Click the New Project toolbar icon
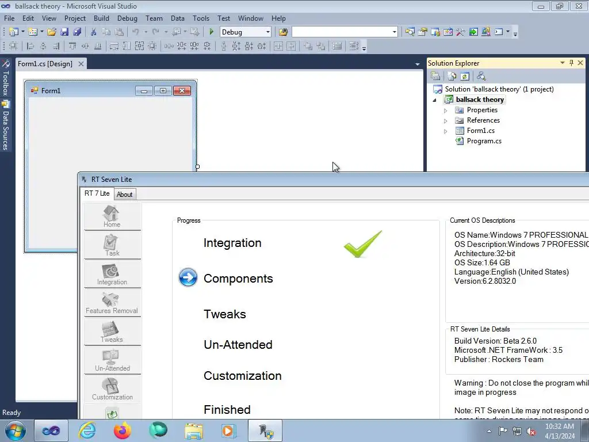 point(14,32)
